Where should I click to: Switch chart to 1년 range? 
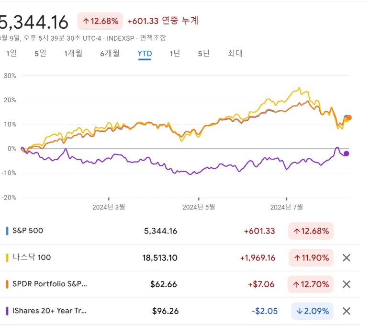(175, 53)
